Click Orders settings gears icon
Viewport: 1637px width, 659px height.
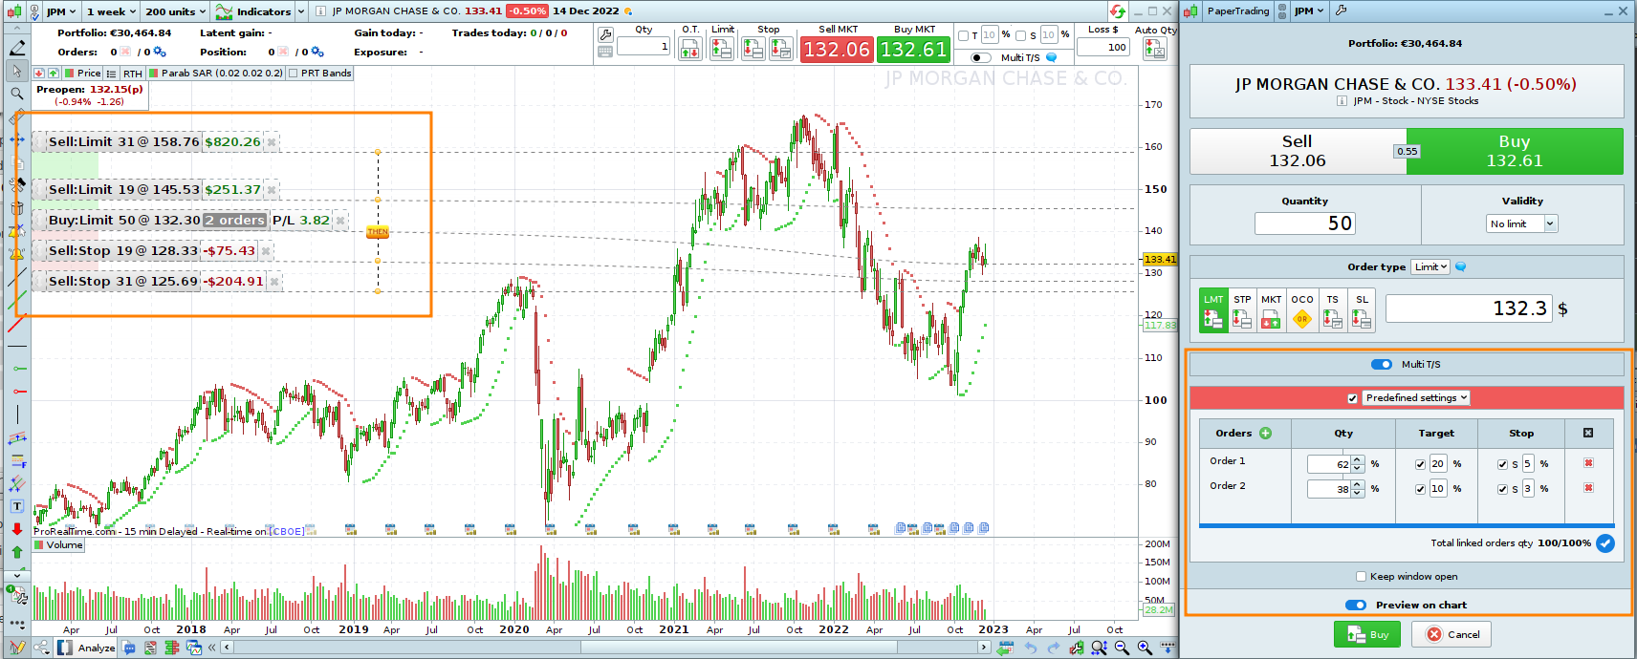click(x=160, y=52)
